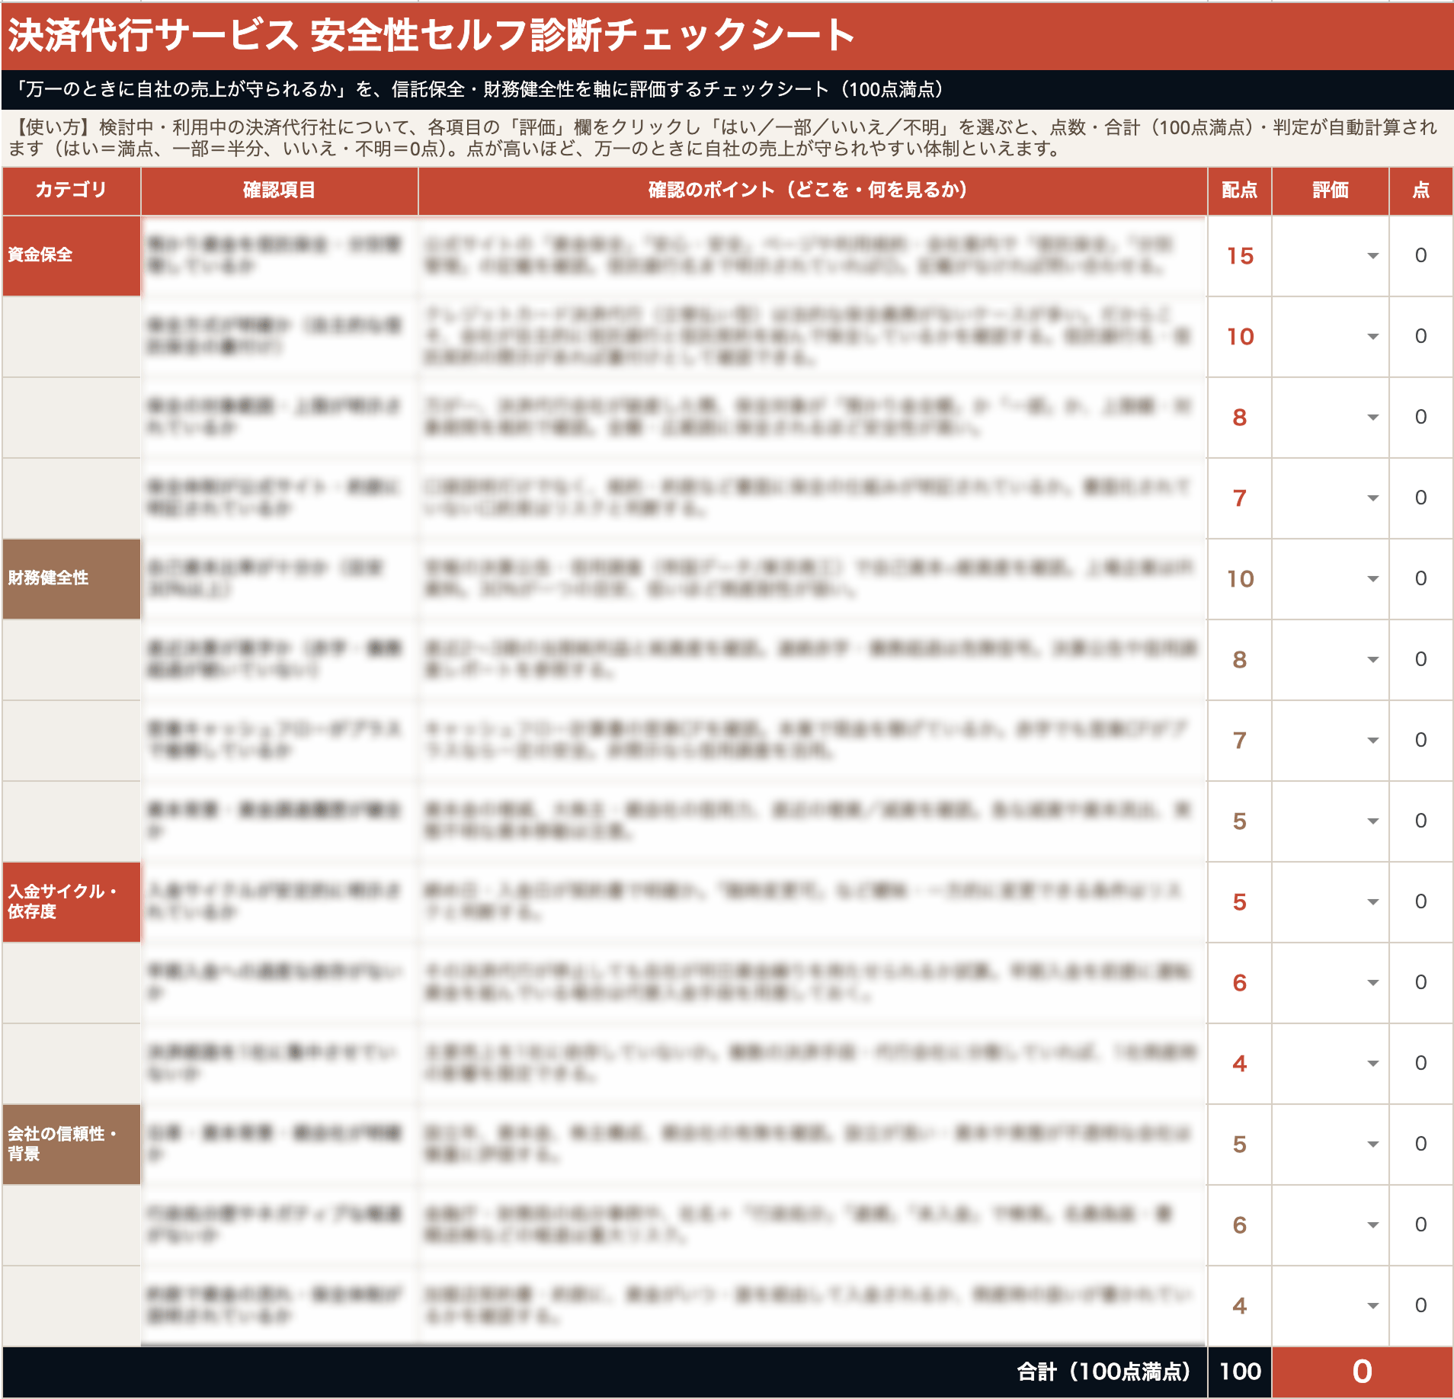Select the カテゴリ header cell
Image resolution: width=1454 pixels, height=1399 pixels.
click(x=71, y=190)
